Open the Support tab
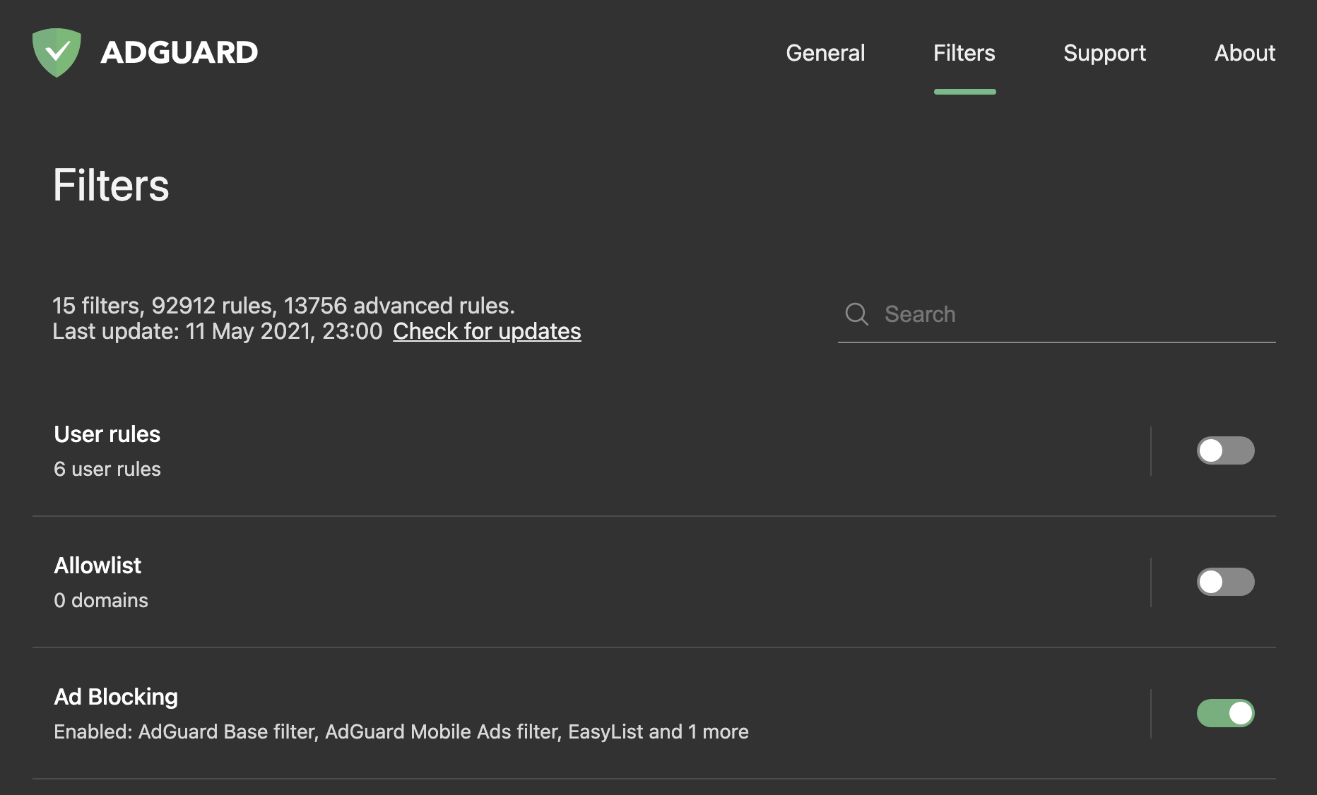 point(1104,53)
